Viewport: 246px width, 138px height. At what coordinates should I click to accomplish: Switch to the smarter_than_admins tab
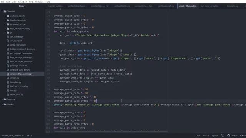point(188,6)
